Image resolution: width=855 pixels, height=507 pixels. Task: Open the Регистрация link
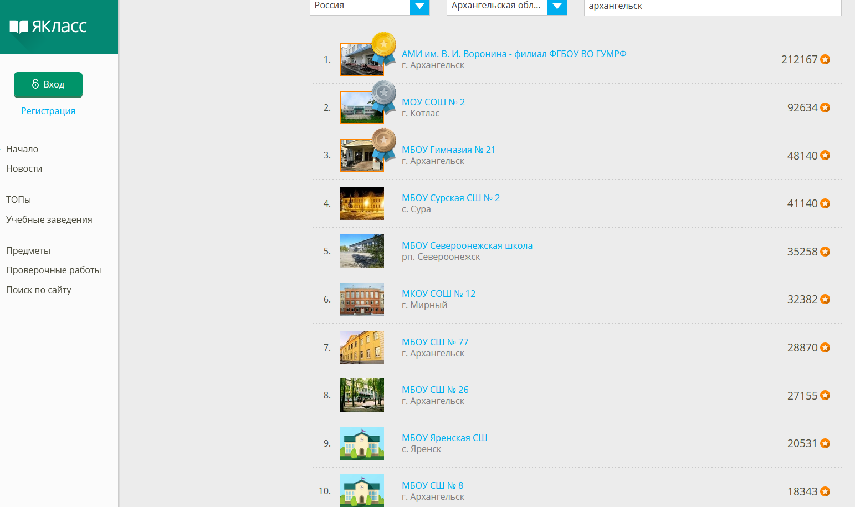pyautogui.click(x=48, y=111)
